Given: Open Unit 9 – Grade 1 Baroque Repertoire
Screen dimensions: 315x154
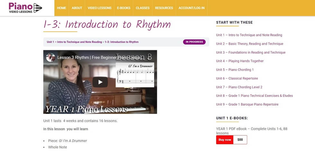Looking at the screenshot, I should coord(247,104).
